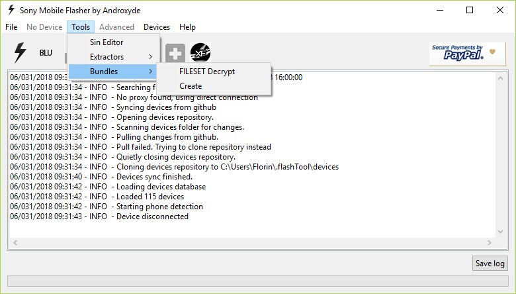Maximize the Sony Mobile Flasher window
Image resolution: width=516 pixels, height=294 pixels.
[x=470, y=10]
